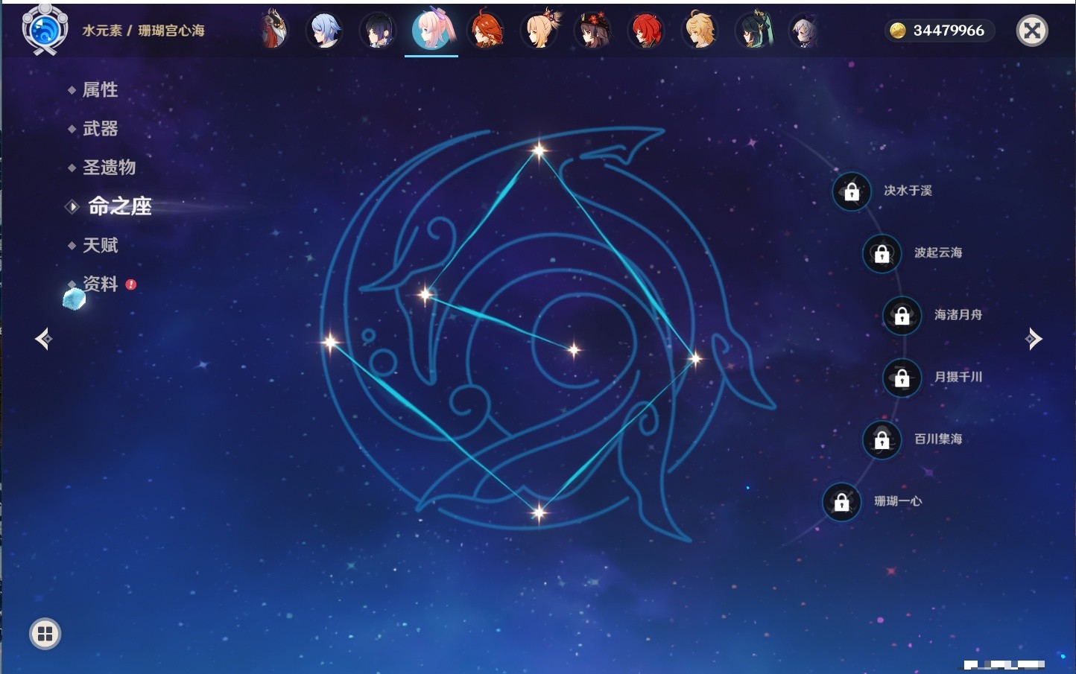Select the Hu Tao avatar with flower hat
1076x674 pixels.
593,31
